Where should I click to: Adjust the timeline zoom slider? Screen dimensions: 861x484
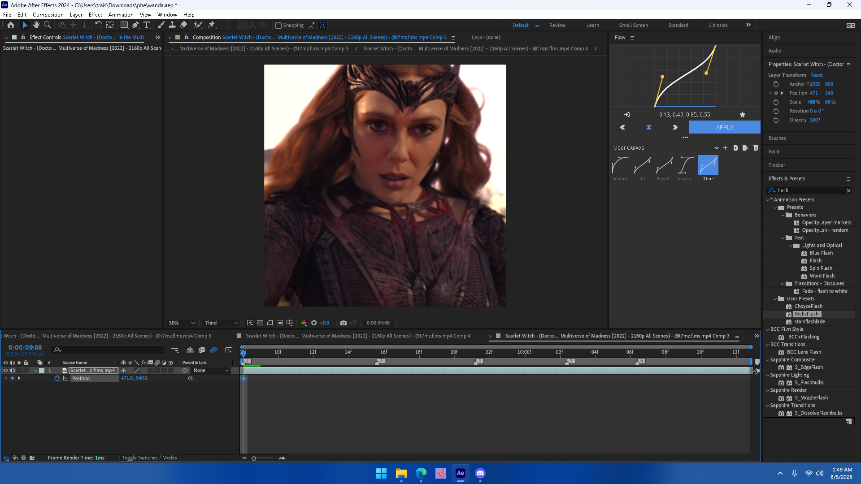coord(254,458)
